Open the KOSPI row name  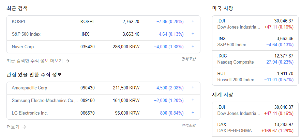click(18, 22)
